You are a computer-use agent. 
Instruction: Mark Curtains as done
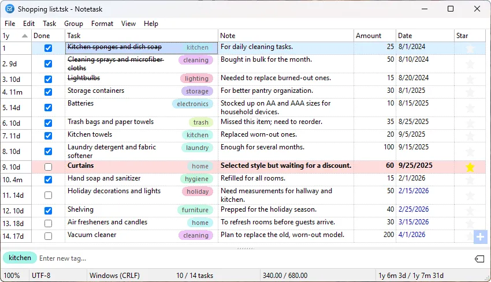pyautogui.click(x=48, y=167)
